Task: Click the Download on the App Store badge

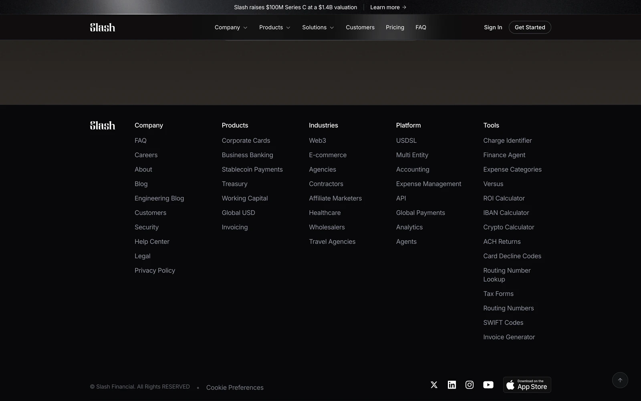Action: (x=527, y=385)
